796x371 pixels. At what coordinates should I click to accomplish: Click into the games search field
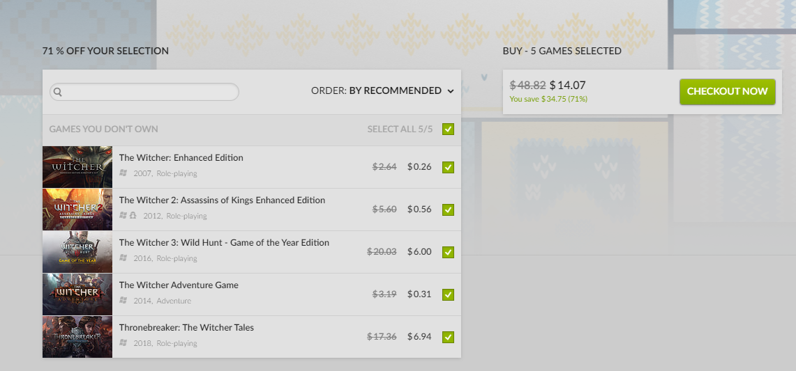pyautogui.click(x=150, y=92)
